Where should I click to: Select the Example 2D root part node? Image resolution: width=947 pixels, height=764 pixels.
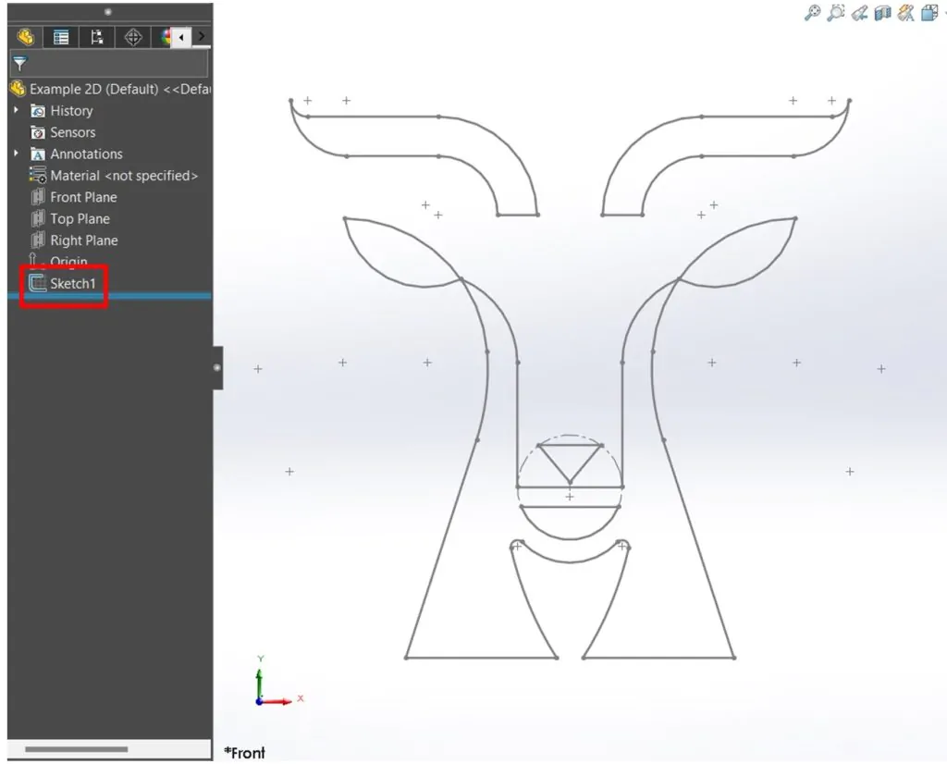point(111,90)
